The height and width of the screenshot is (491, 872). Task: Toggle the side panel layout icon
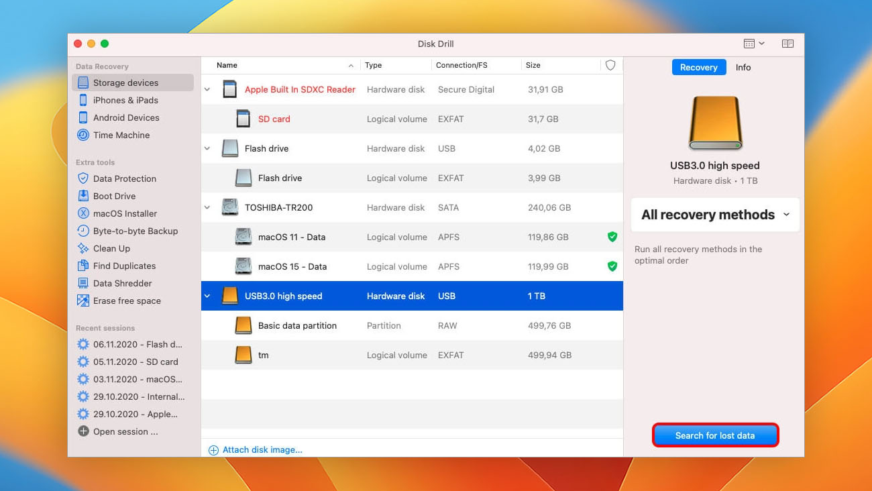787,44
